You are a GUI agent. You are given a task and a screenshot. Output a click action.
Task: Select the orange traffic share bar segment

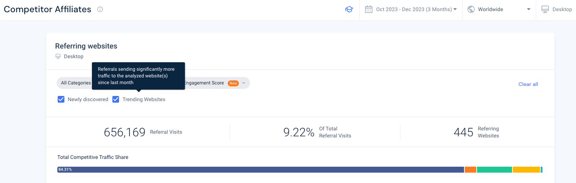point(470,170)
